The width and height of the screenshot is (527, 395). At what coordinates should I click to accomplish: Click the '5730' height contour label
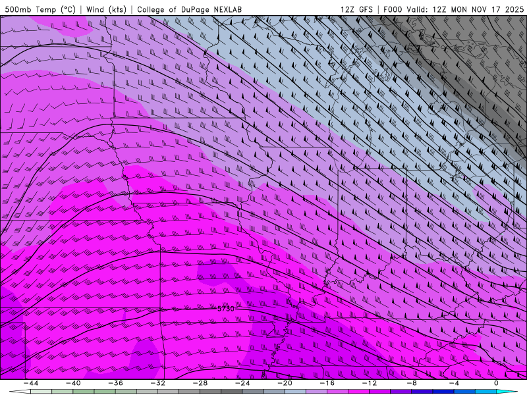[225, 308]
